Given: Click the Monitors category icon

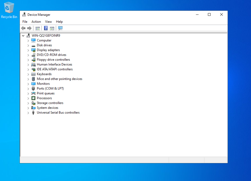Looking at the screenshot, I should point(33,84).
